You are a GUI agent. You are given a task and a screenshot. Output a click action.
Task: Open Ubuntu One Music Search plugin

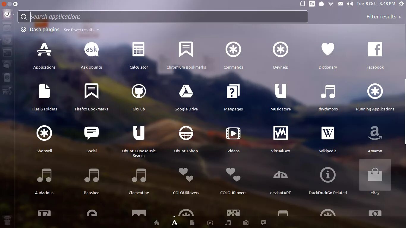139,133
